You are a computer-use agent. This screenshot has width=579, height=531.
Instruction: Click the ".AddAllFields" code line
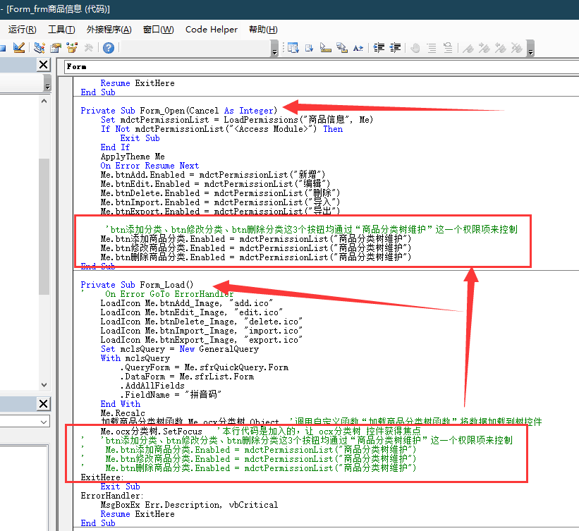click(x=152, y=386)
